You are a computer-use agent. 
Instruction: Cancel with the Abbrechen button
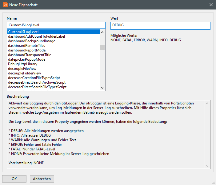click(42, 179)
